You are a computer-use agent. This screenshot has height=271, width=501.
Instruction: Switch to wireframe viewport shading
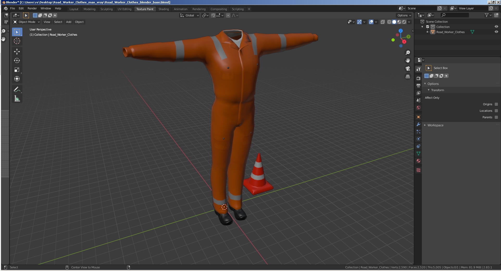click(389, 22)
